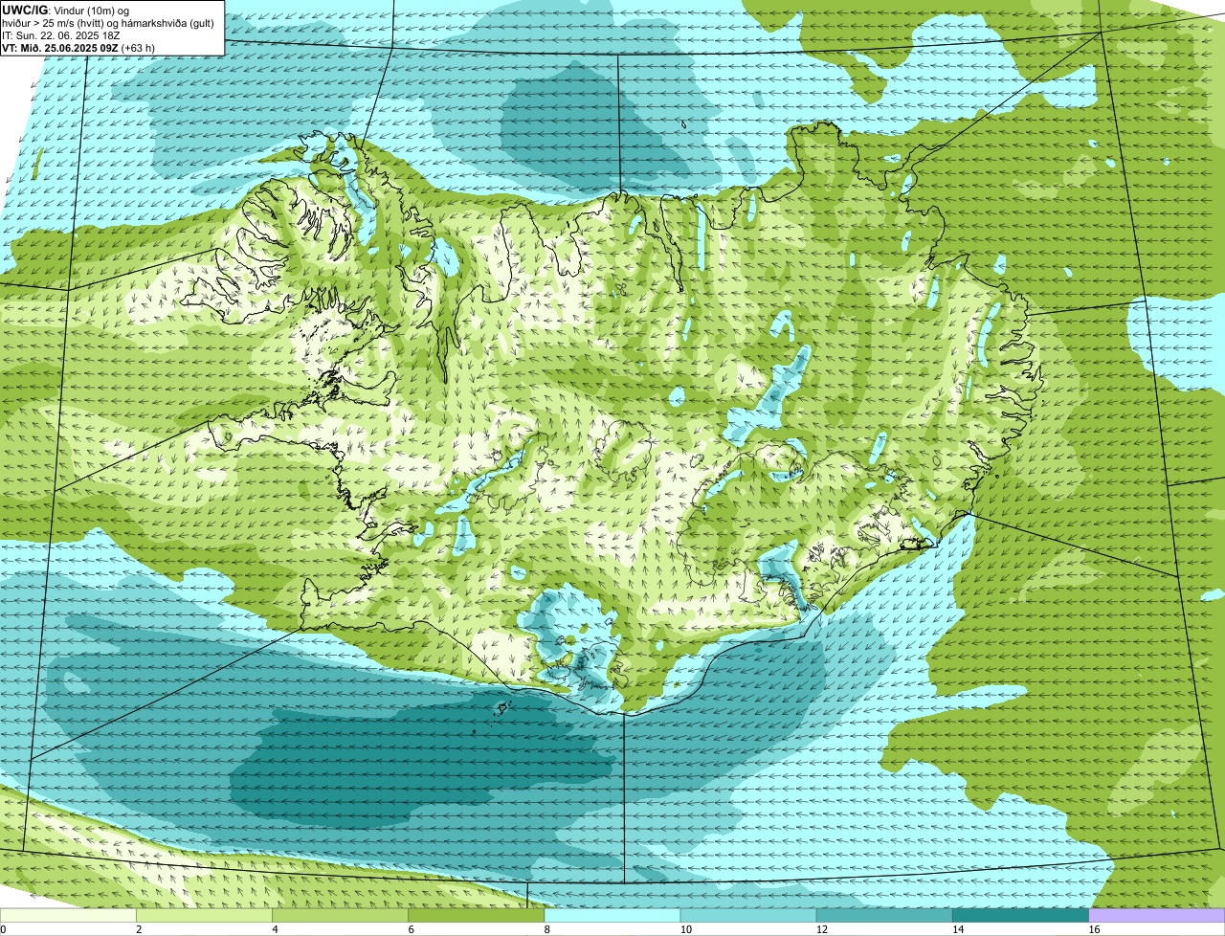1225x936 pixels.
Task: Click the 14–16 dark teal legend swatch
Action: point(1021,916)
